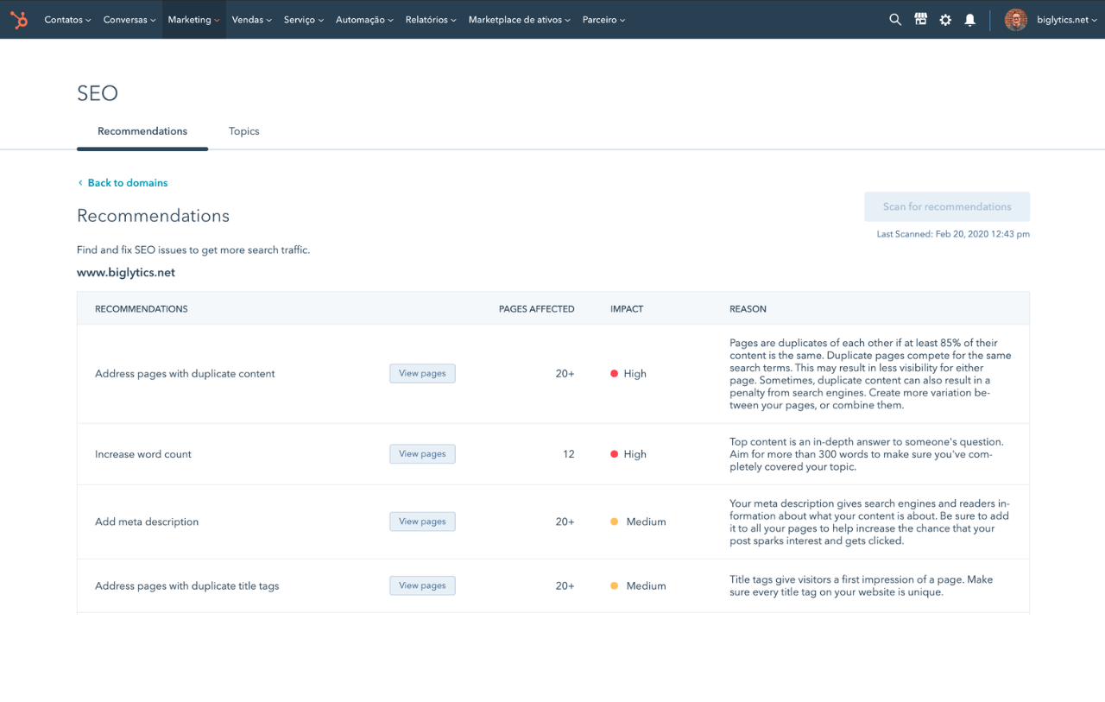1105x702 pixels.
Task: View pages for Increase word count
Action: tap(422, 453)
